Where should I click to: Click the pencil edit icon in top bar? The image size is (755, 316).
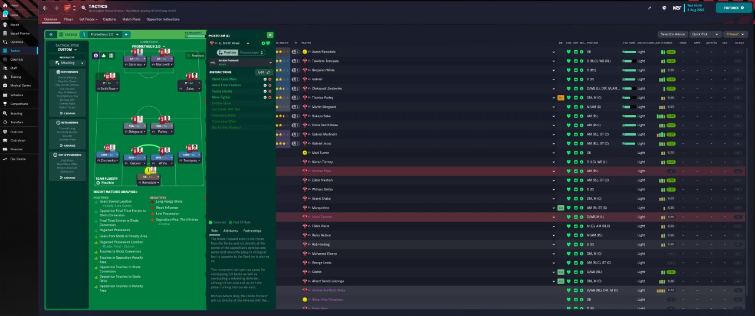coord(649,8)
